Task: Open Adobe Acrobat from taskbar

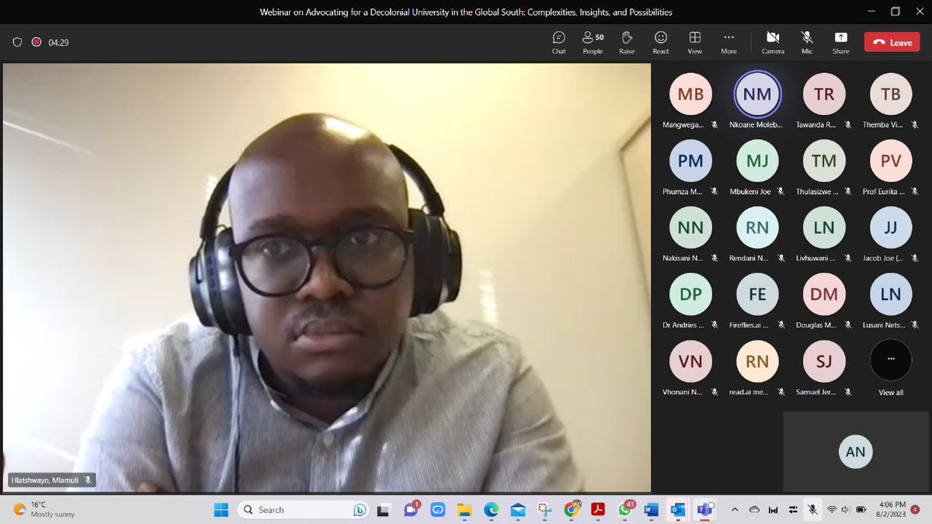Action: [x=598, y=509]
